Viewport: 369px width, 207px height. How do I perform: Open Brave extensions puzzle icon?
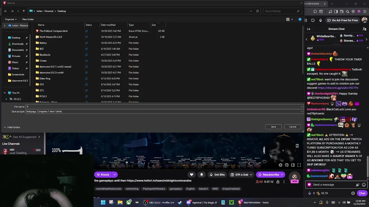pos(315,11)
